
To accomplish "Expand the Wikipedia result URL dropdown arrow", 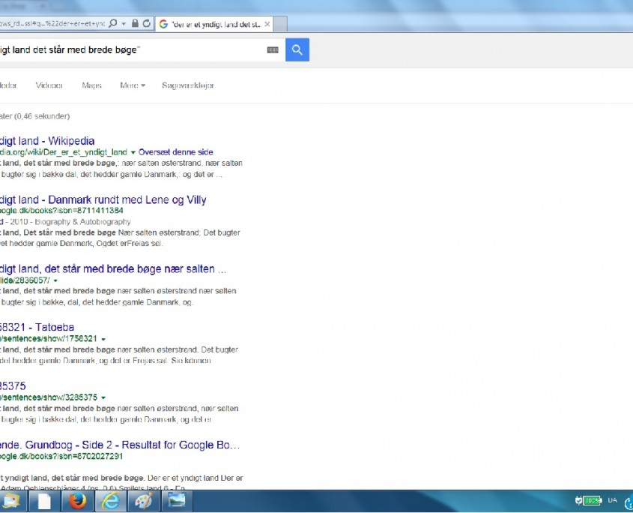I will point(133,152).
